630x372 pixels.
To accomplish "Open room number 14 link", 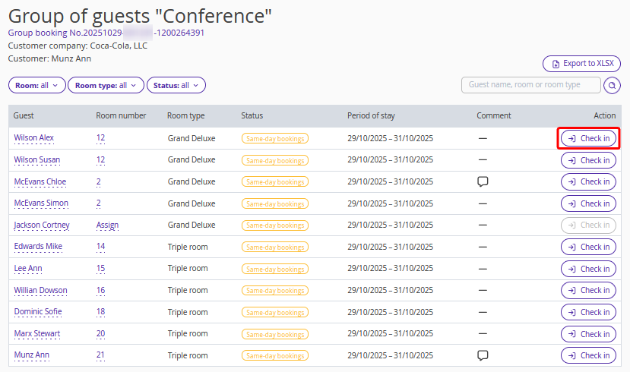I will coord(100,247).
